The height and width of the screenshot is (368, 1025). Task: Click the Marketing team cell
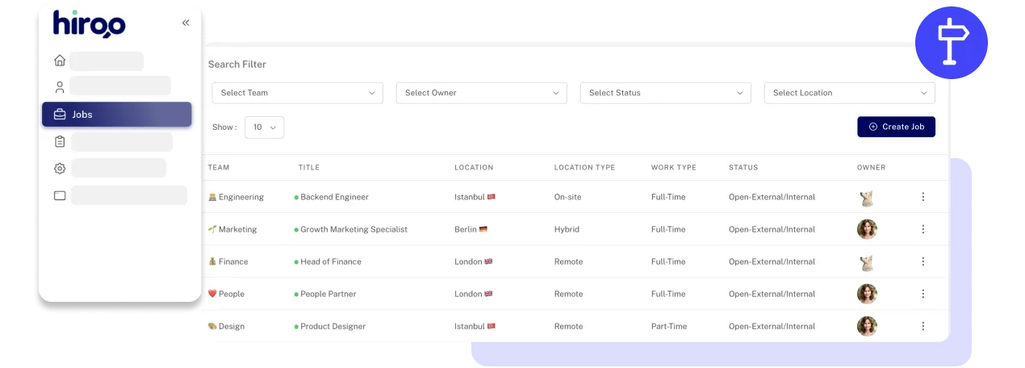coord(232,229)
